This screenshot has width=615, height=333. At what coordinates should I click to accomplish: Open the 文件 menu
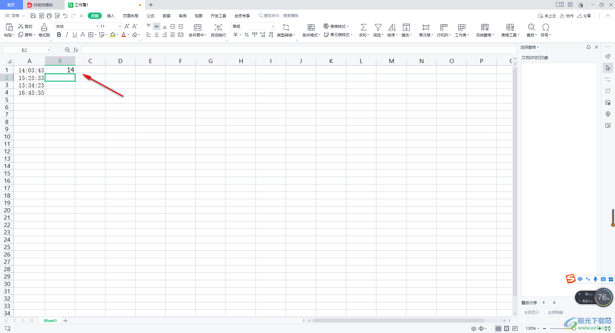tap(15, 16)
